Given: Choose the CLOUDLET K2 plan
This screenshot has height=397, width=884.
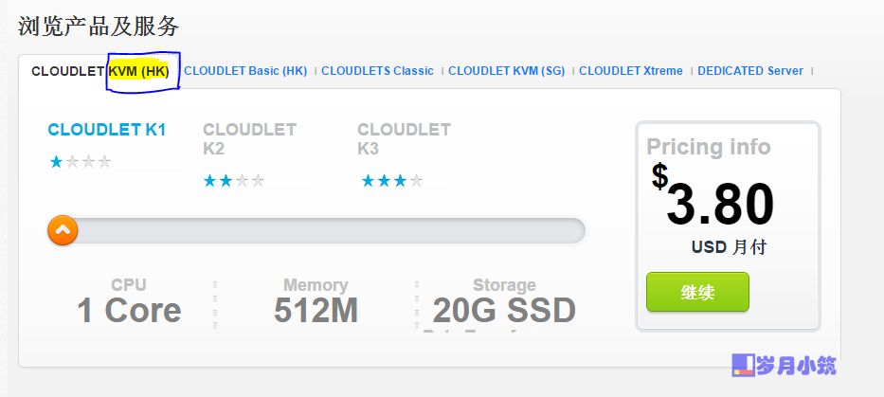Looking at the screenshot, I should pyautogui.click(x=249, y=138).
